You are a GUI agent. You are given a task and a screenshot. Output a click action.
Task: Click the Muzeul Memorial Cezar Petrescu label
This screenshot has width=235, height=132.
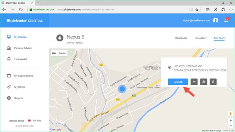(x=151, y=68)
